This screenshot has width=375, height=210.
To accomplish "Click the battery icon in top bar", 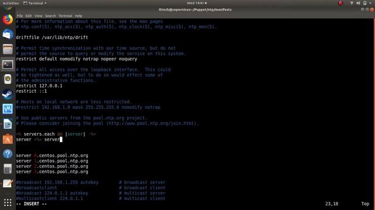I will (364, 3).
